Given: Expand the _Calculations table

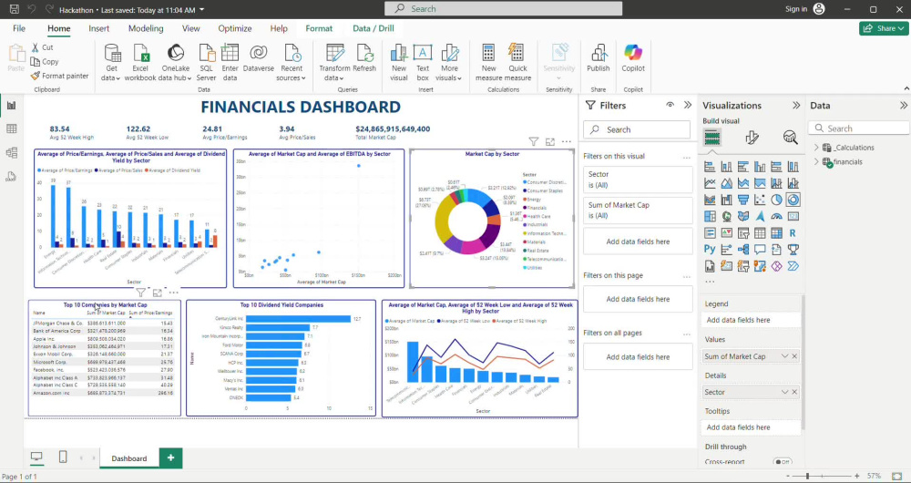Looking at the screenshot, I should tap(815, 148).
